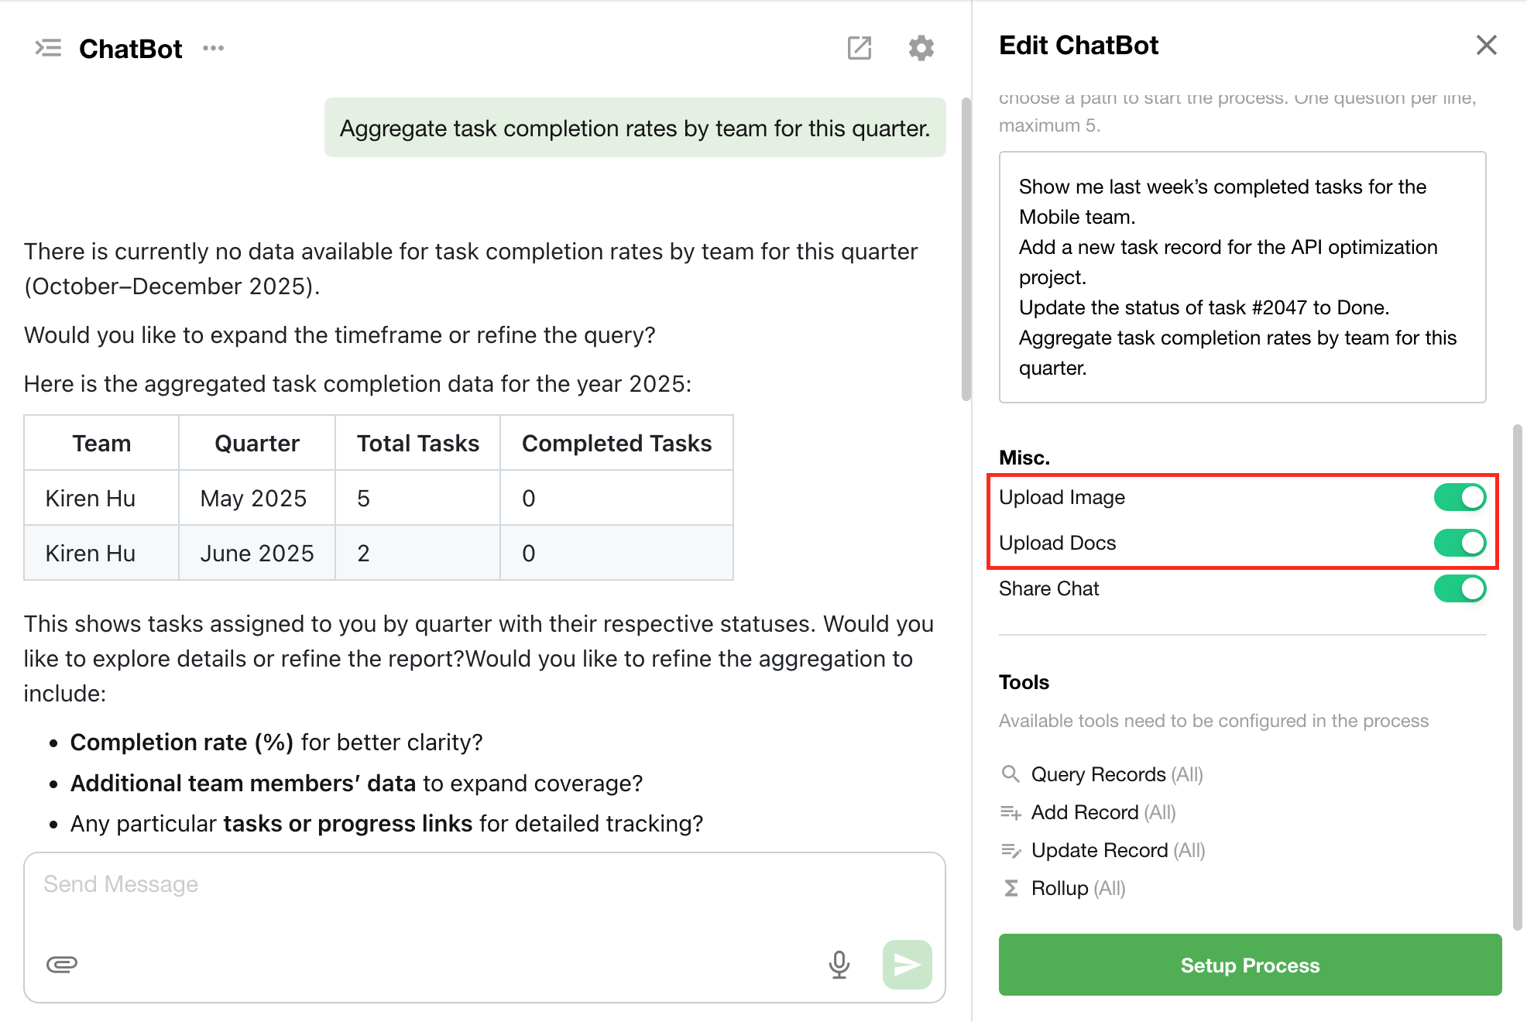The height and width of the screenshot is (1022, 1527).
Task: Click the paperclip attachment icon
Action: (x=62, y=964)
